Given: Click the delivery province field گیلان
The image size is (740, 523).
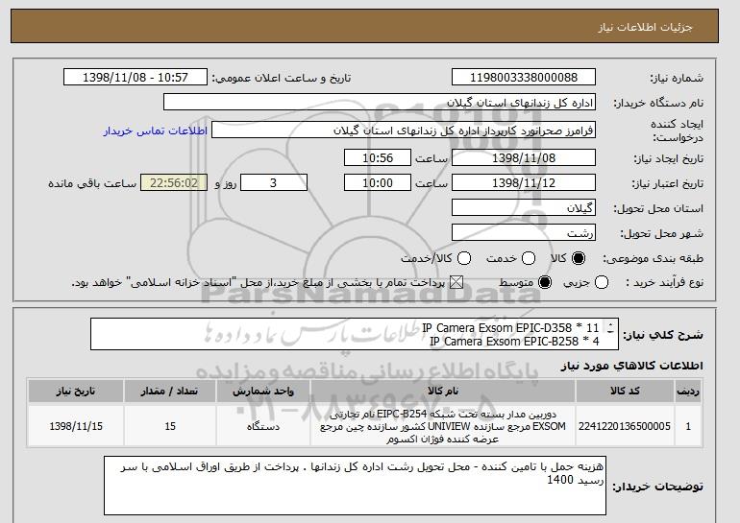Looking at the screenshot, I should click(x=524, y=208).
